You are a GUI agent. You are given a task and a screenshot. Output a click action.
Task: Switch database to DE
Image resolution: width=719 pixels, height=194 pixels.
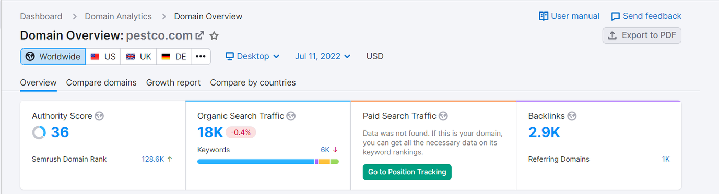pos(173,56)
